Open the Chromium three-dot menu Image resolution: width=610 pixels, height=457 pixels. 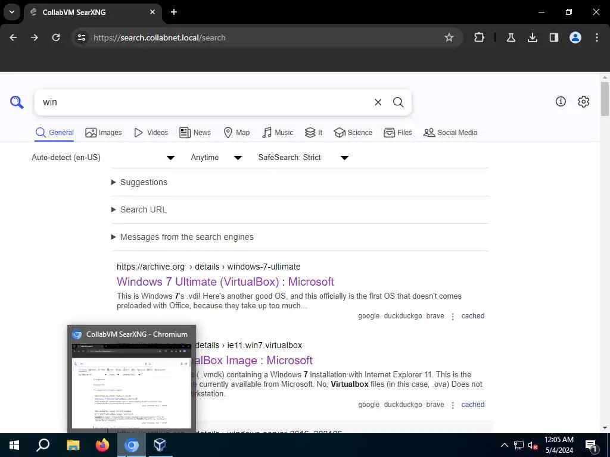pos(597,37)
